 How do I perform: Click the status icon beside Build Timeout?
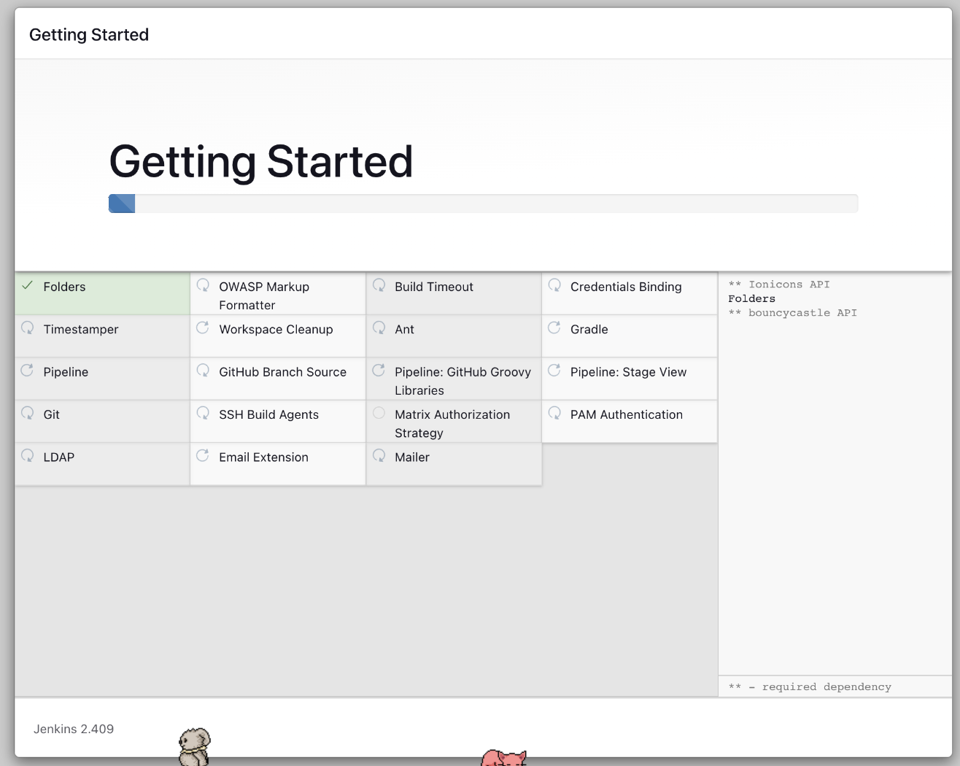point(379,285)
